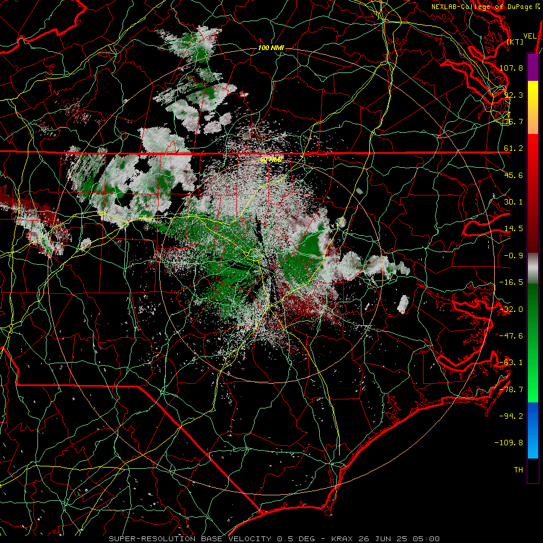
Task: Select the -94.2 velocity scale value
Action: click(512, 416)
